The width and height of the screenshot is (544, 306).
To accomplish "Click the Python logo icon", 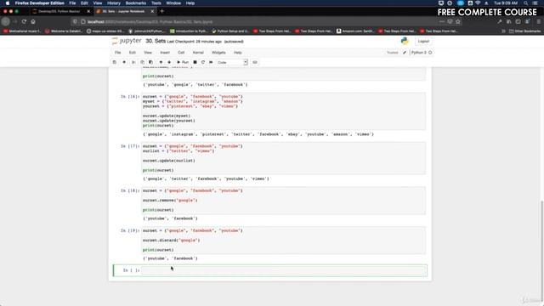I will (405, 41).
